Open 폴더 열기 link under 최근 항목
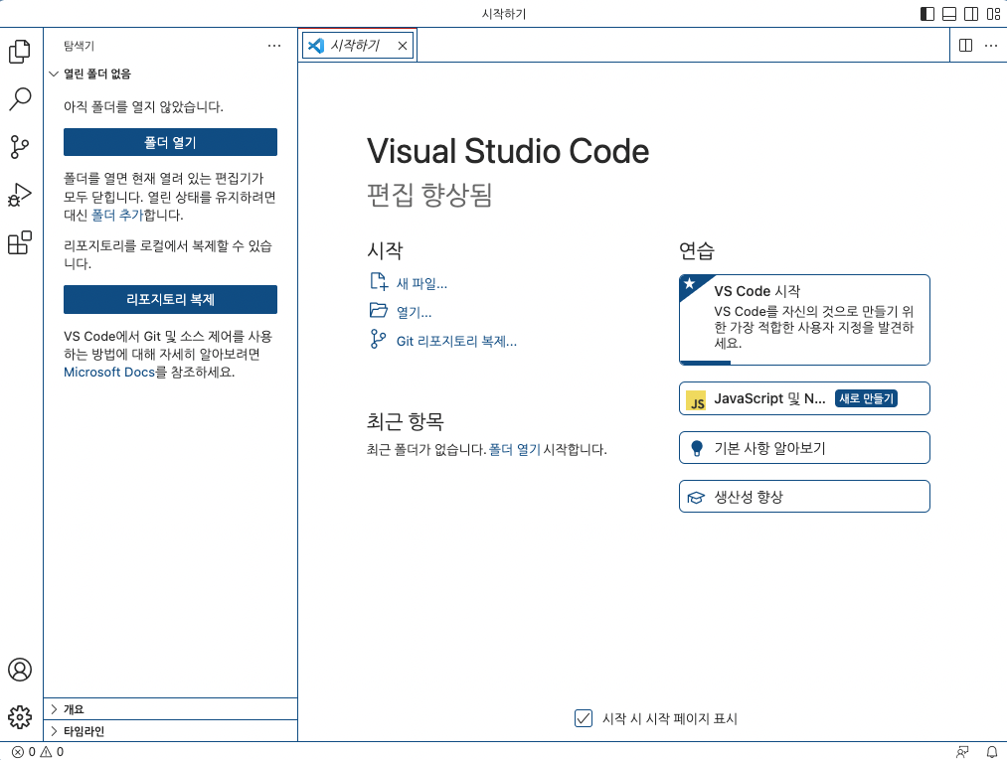Image resolution: width=1007 pixels, height=760 pixels. coord(514,450)
